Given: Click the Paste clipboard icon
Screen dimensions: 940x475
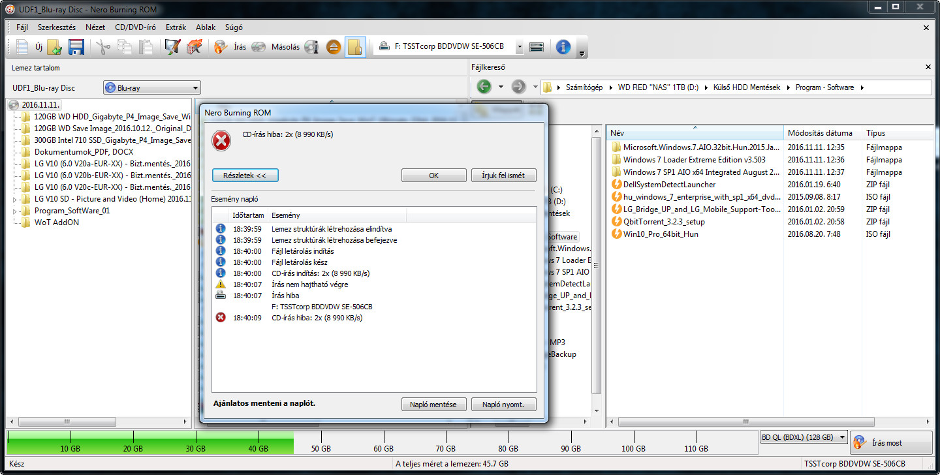Looking at the screenshot, I should pos(146,47).
